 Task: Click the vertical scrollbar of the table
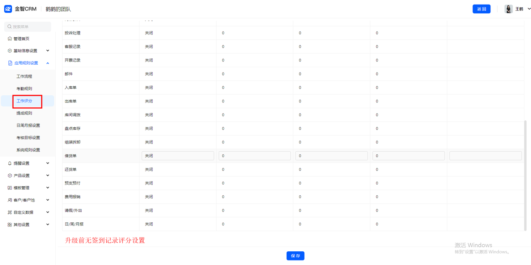coord(526,174)
